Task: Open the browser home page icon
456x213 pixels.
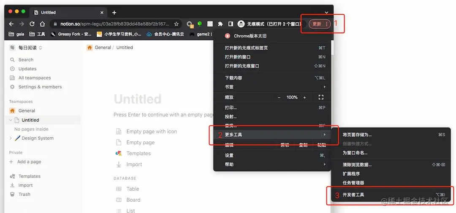Action: tap(43, 24)
